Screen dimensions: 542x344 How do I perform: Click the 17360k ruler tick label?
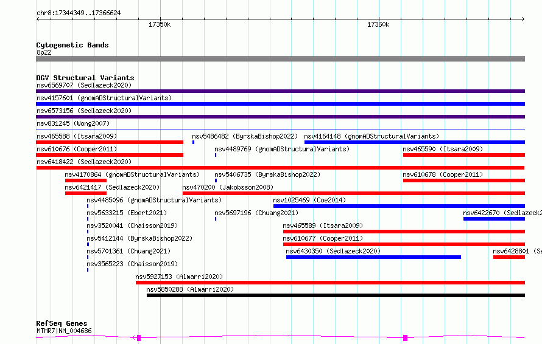pos(378,24)
